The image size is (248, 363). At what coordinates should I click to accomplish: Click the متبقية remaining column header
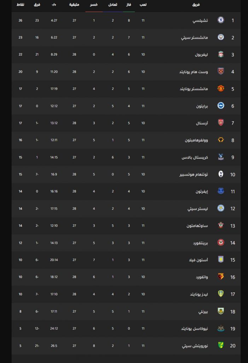[74, 5]
